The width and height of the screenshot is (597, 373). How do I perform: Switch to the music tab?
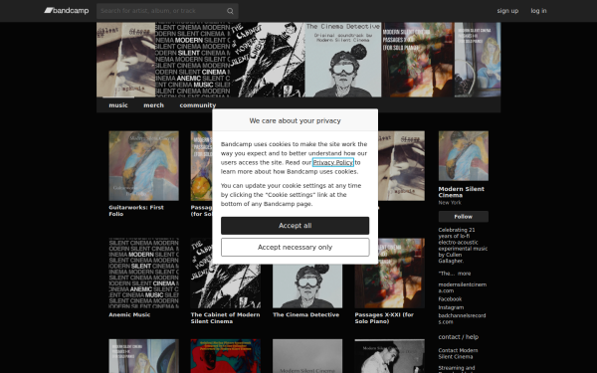(118, 105)
